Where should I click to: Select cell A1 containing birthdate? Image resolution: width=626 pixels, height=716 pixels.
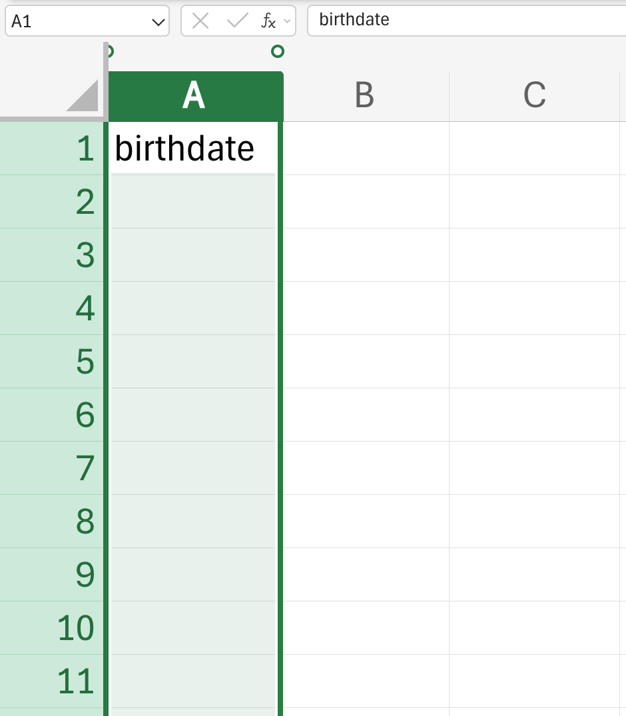pos(194,149)
